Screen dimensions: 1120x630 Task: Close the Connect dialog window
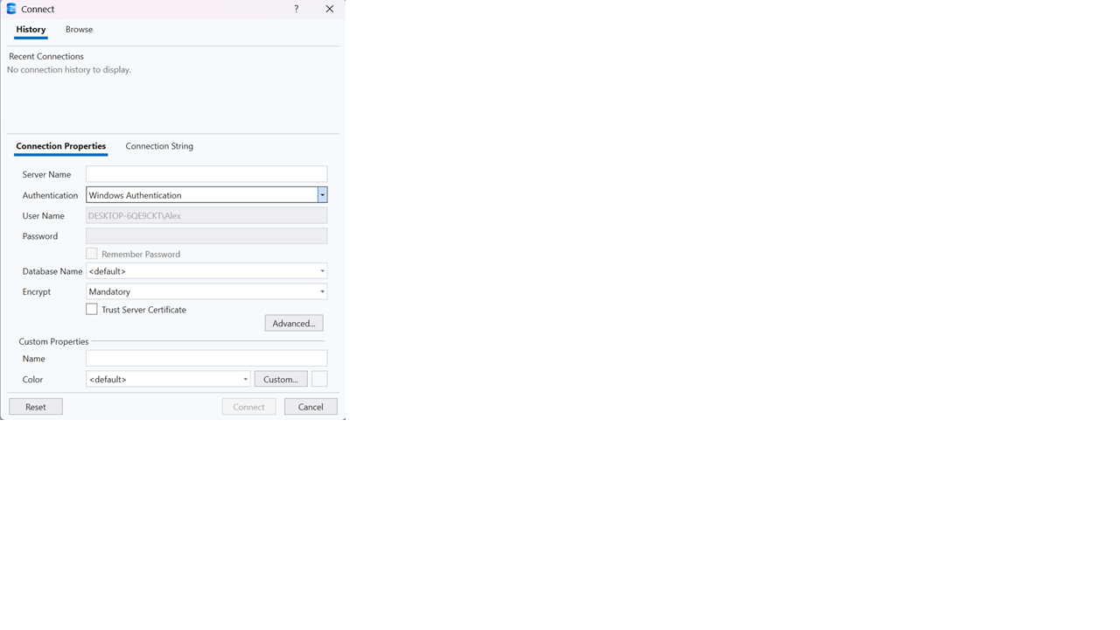click(329, 9)
